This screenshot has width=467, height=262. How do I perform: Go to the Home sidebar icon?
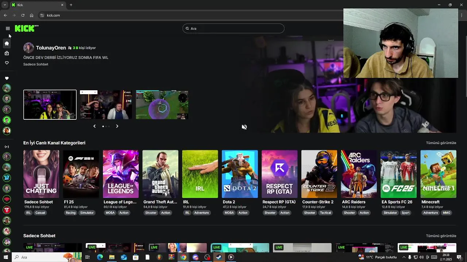(x=7, y=44)
